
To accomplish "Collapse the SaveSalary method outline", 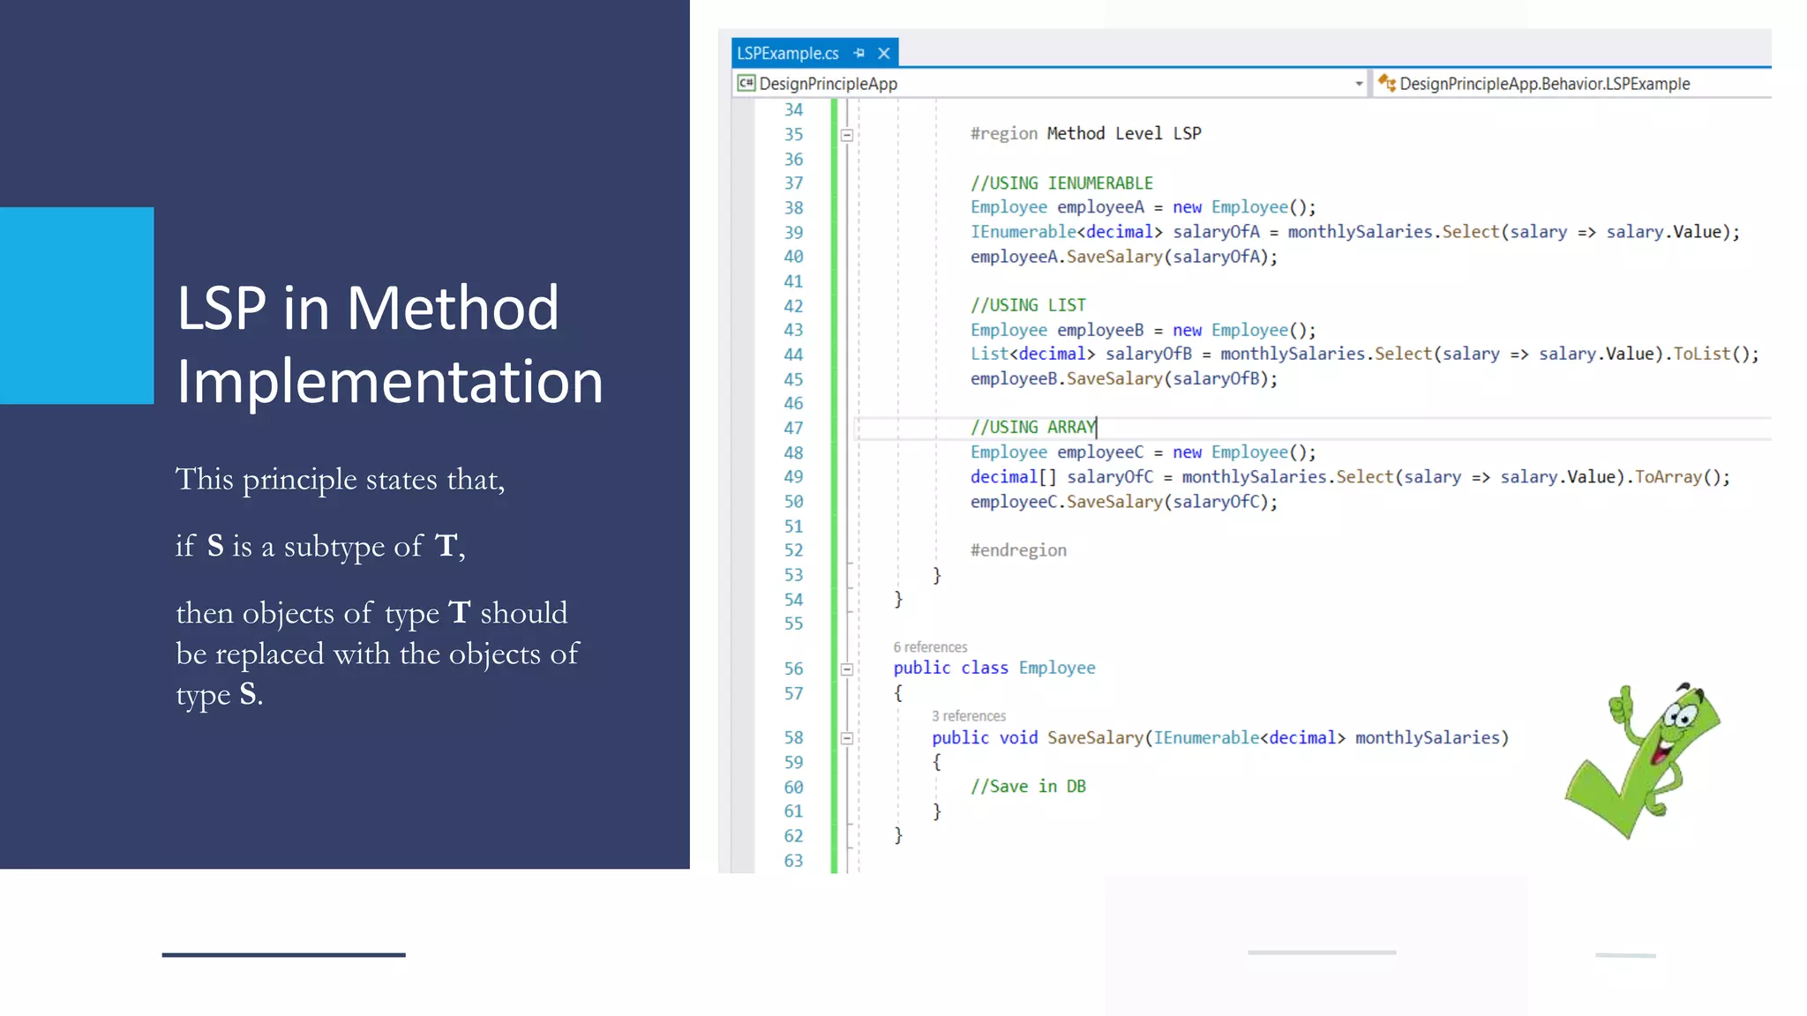I will [x=847, y=738].
